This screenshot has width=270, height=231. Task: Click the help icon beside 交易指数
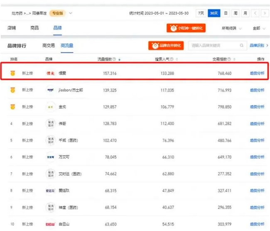tap(229, 59)
